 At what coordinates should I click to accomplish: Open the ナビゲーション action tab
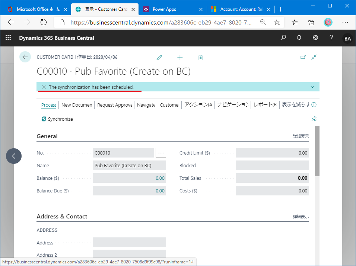pos(233,105)
